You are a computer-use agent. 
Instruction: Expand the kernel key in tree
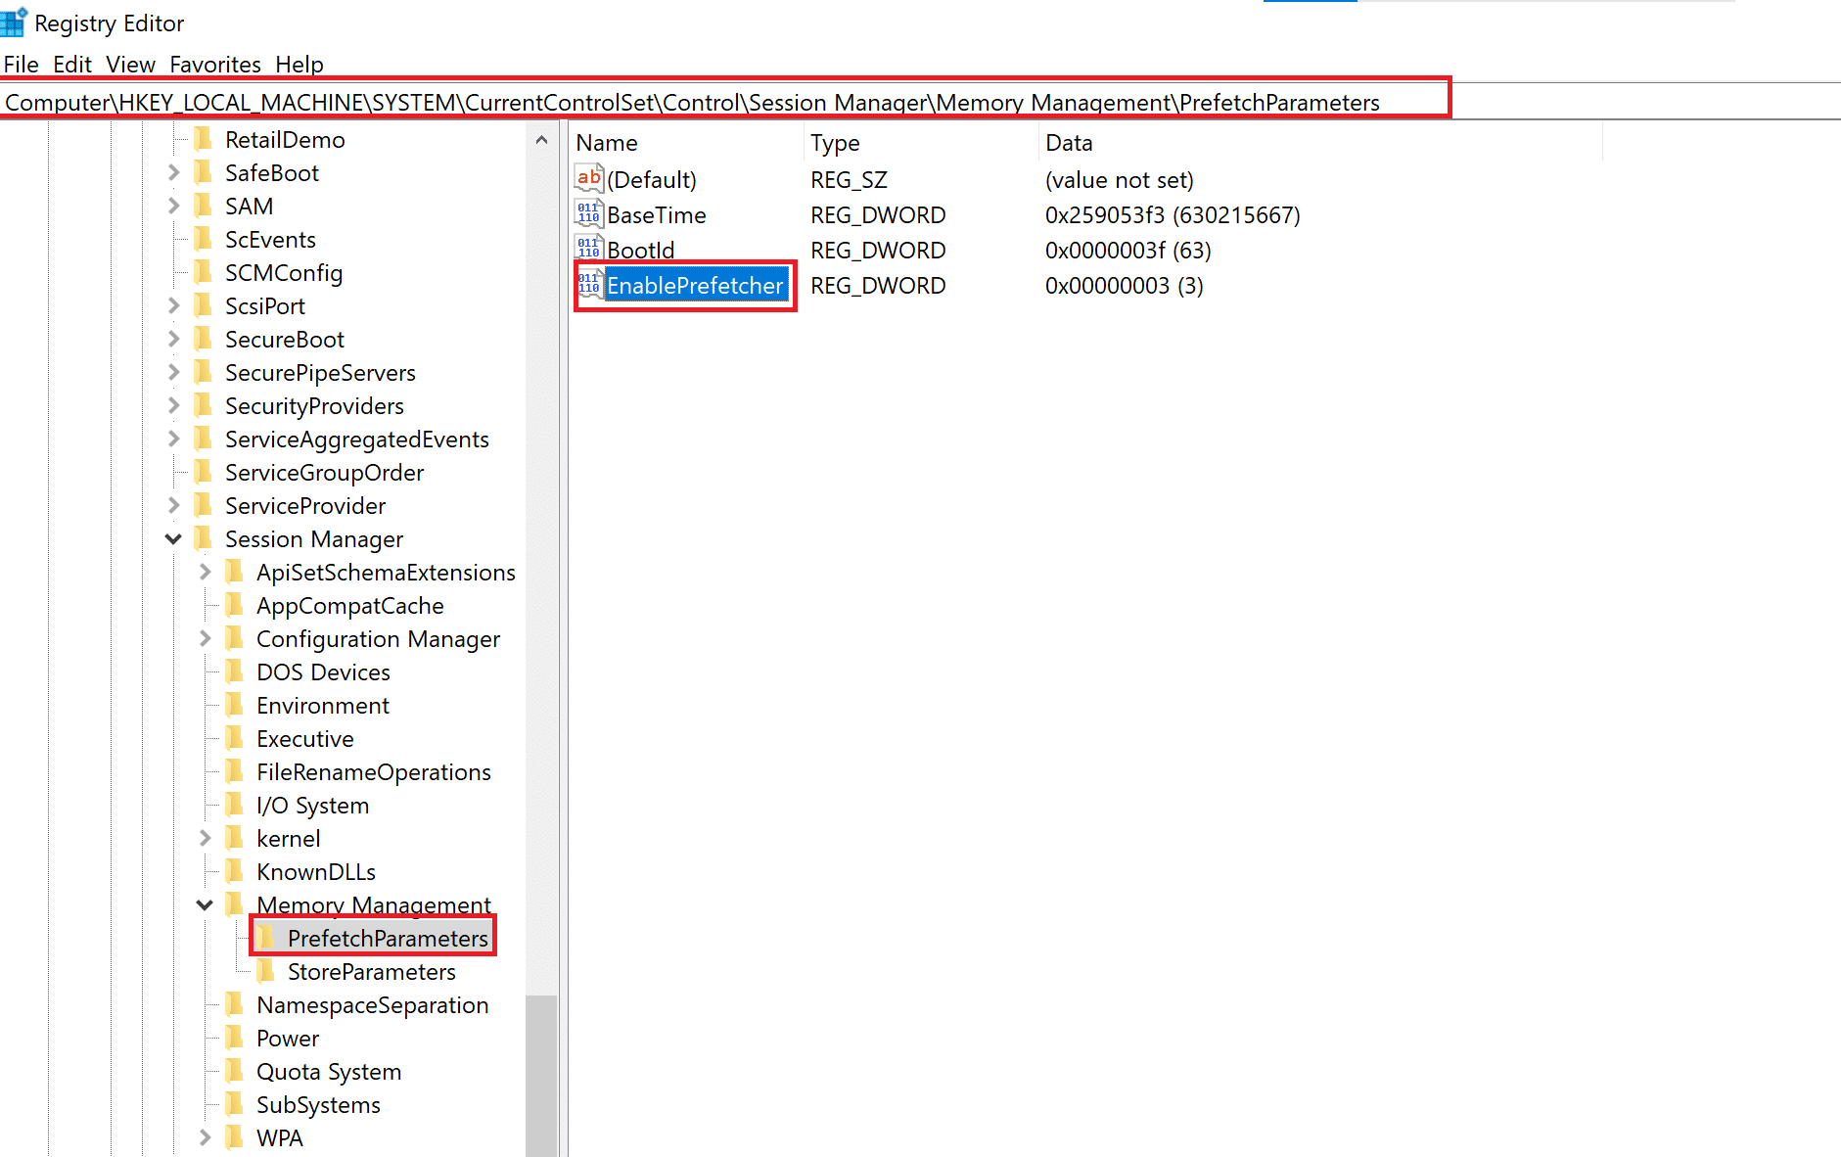coord(205,838)
